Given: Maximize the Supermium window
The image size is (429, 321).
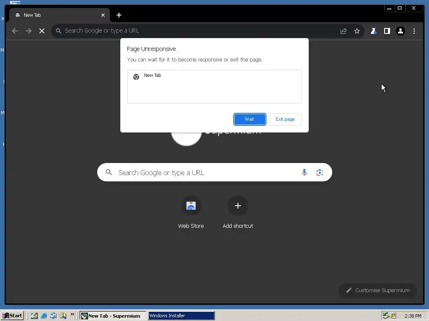Looking at the screenshot, I should (x=400, y=8).
